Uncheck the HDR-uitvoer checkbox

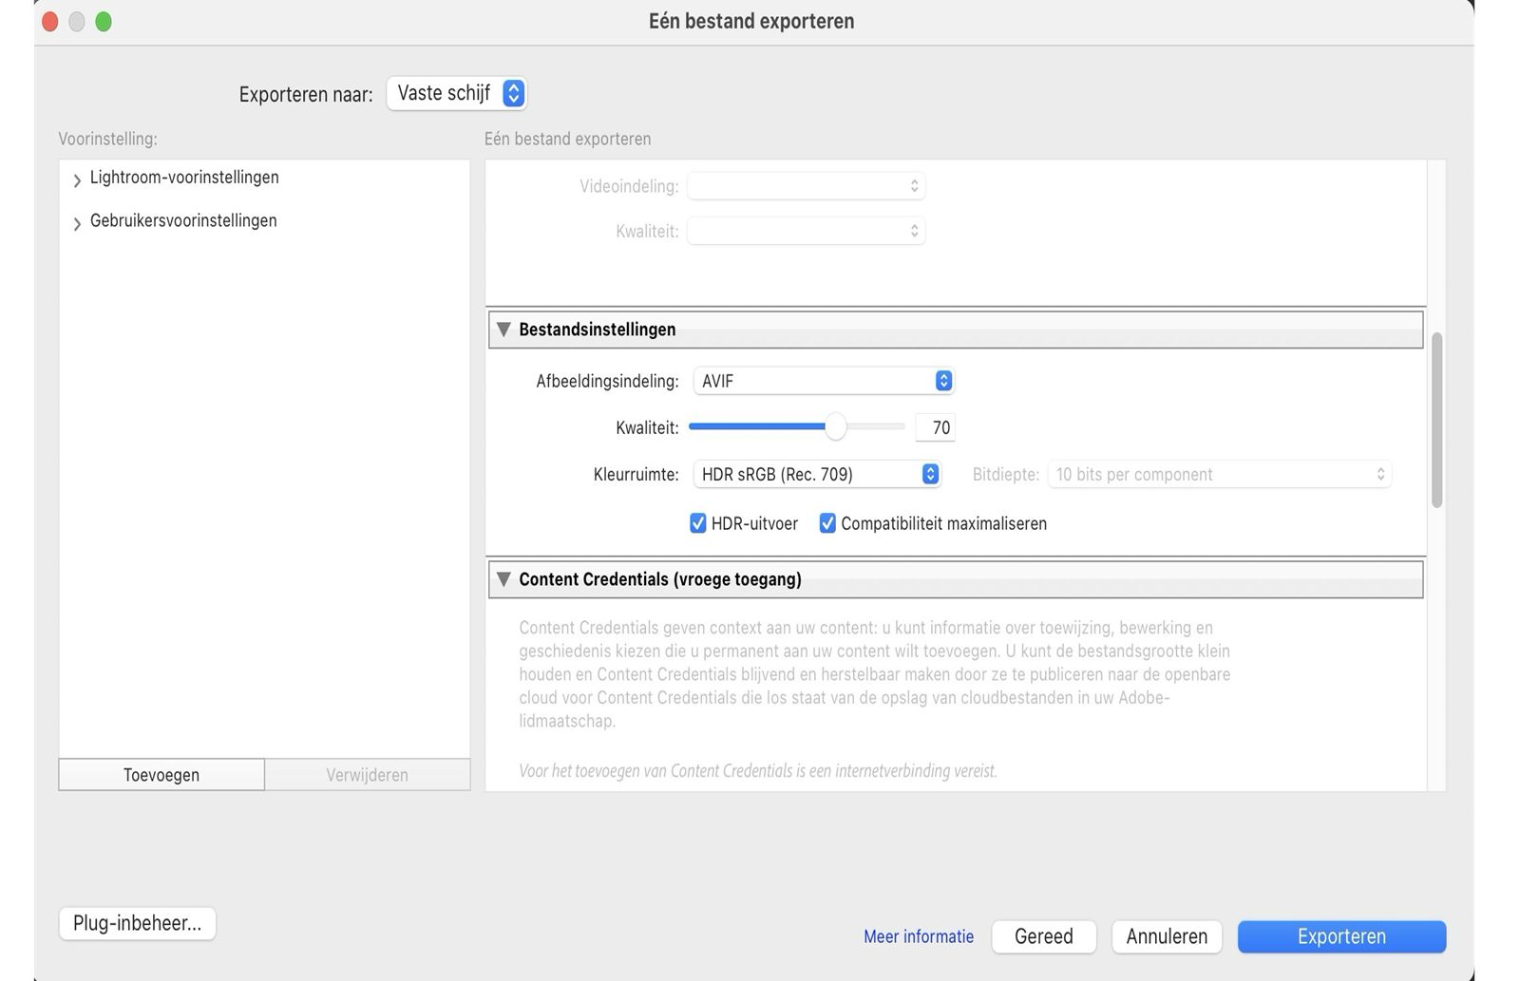(x=698, y=523)
